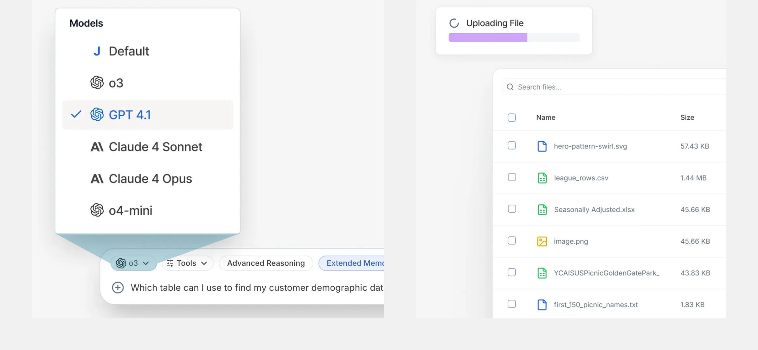The height and width of the screenshot is (350, 758).
Task: Check the box for YCAISUSPicnicGoldenGatePark_ file
Action: (512, 272)
